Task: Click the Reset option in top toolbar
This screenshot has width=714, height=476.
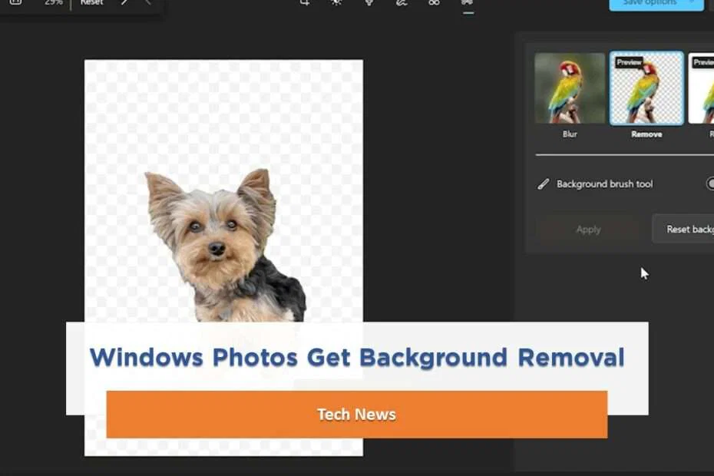Action: (x=91, y=3)
